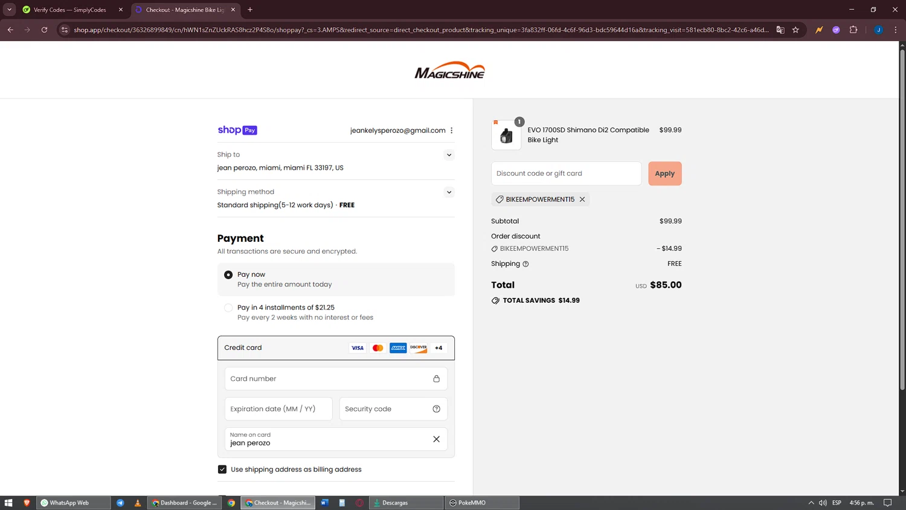The width and height of the screenshot is (906, 510).
Task: Open VLC media player from taskbar
Action: [x=138, y=503]
